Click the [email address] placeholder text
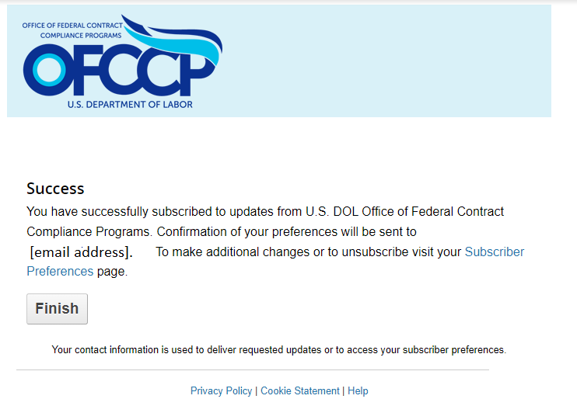The height and width of the screenshot is (399, 577). click(x=81, y=252)
